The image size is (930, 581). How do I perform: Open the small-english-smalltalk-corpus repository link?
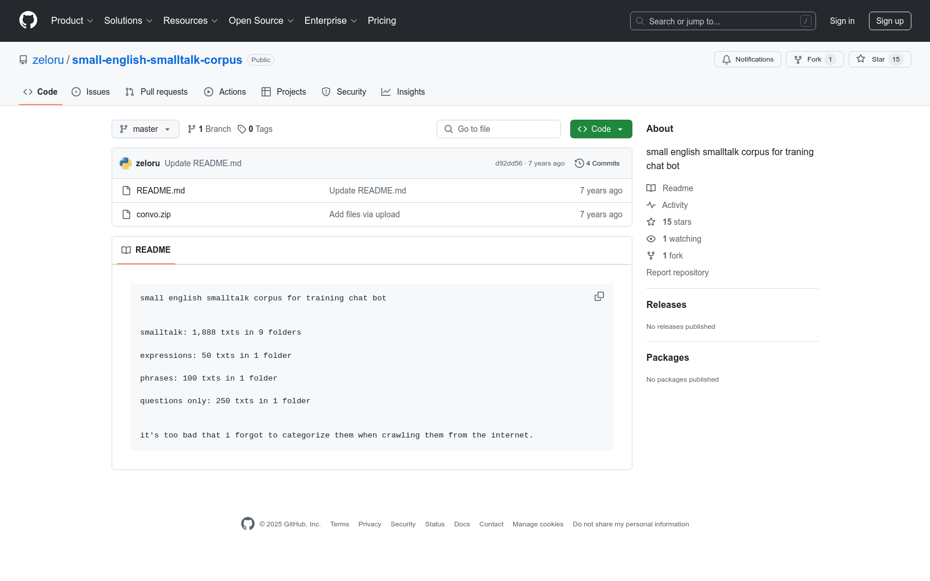157,60
